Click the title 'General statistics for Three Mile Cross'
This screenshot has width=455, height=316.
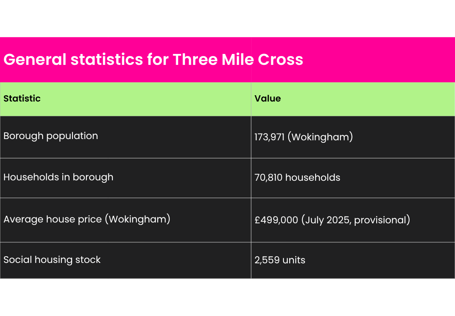[x=153, y=60]
